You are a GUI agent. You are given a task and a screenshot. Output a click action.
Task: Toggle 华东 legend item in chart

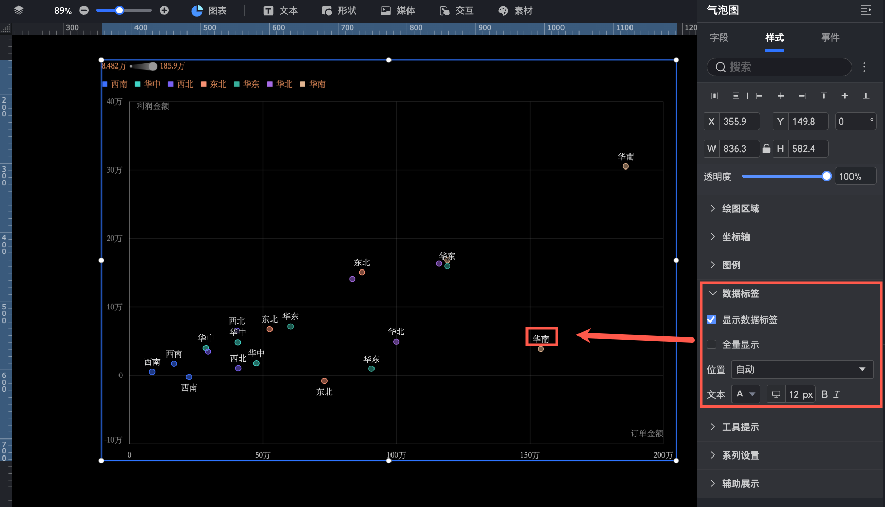[247, 84]
